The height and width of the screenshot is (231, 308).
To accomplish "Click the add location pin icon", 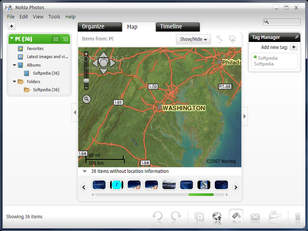I will pos(219,39).
